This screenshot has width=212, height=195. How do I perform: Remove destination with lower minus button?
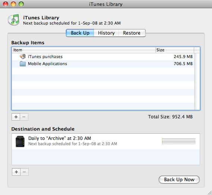pyautogui.click(x=24, y=172)
